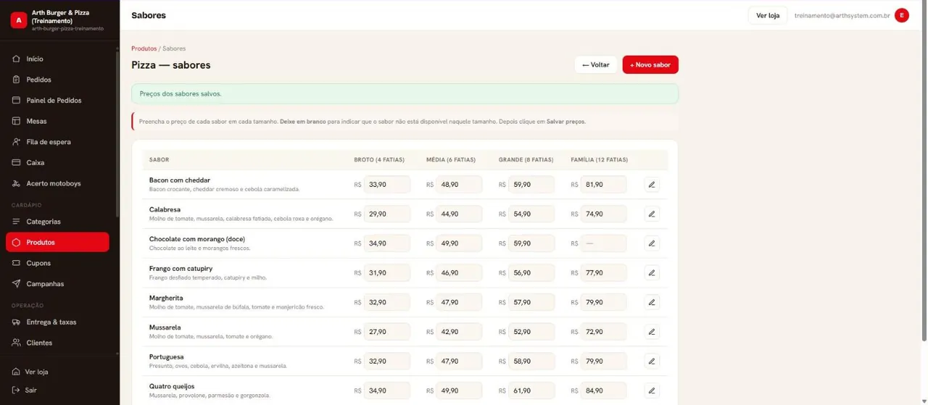Click Ver loja button in top bar

[768, 15]
